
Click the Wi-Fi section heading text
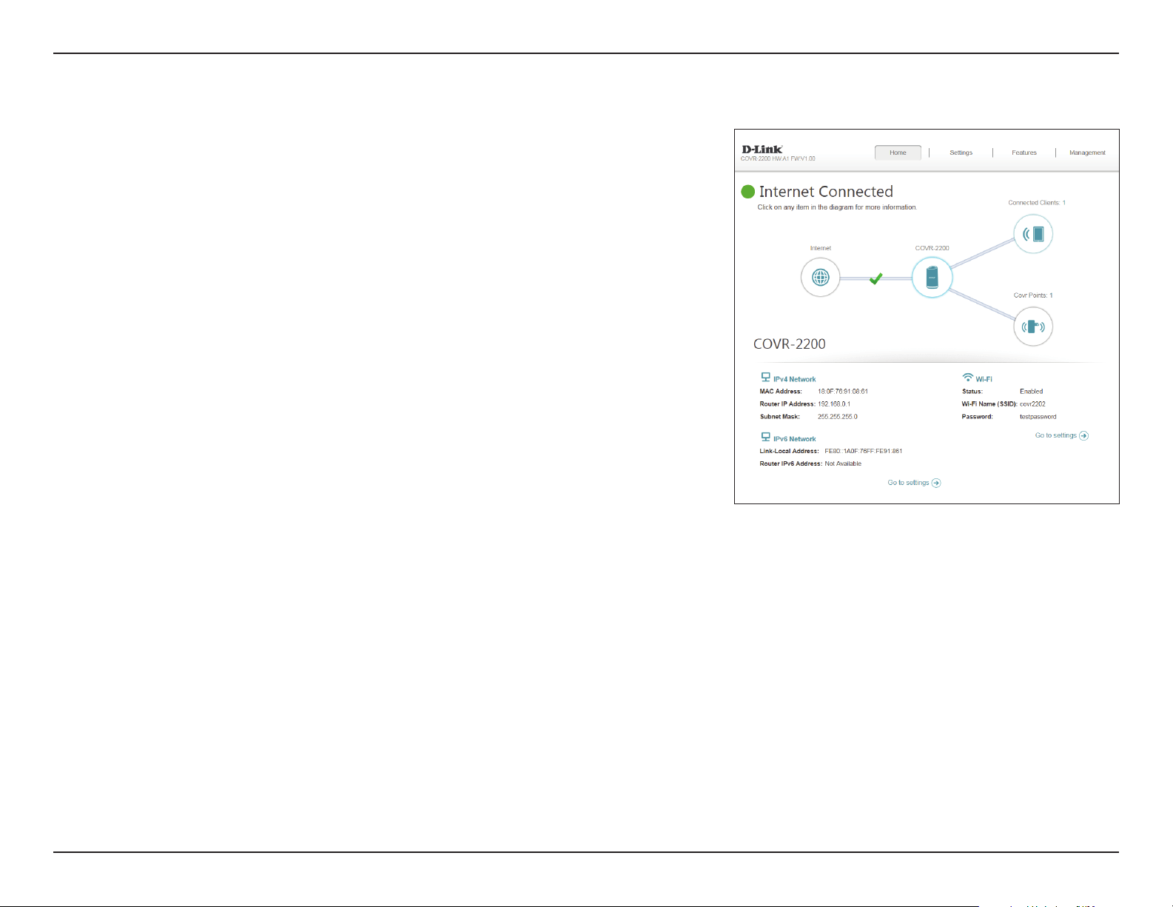pos(984,379)
